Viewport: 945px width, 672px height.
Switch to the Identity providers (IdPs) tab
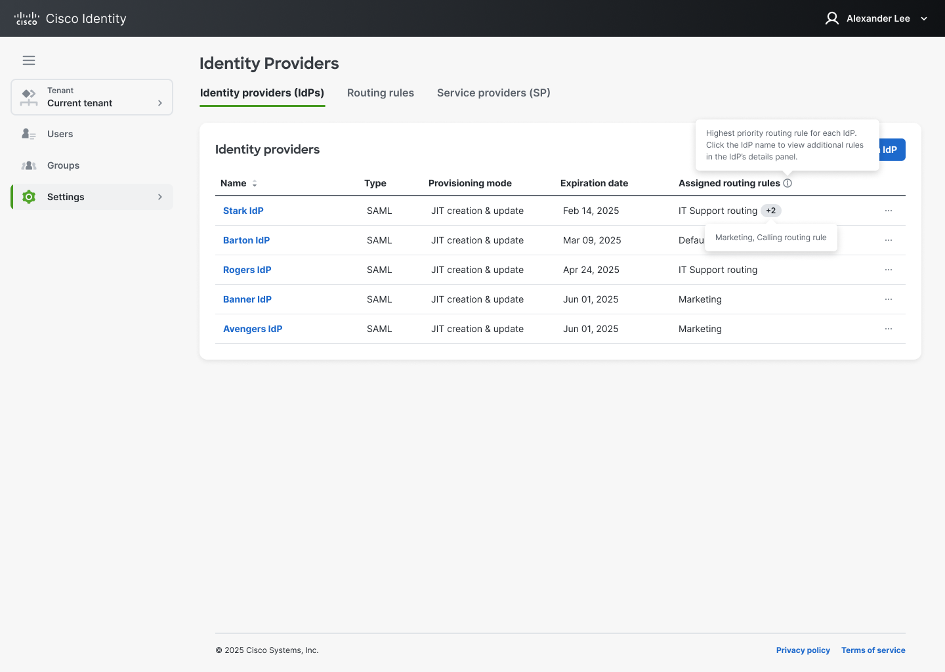pyautogui.click(x=262, y=93)
